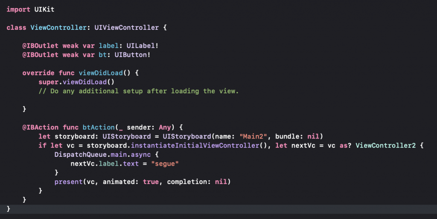
Task: Click the highlighted final closing brace line
Action: [218, 209]
